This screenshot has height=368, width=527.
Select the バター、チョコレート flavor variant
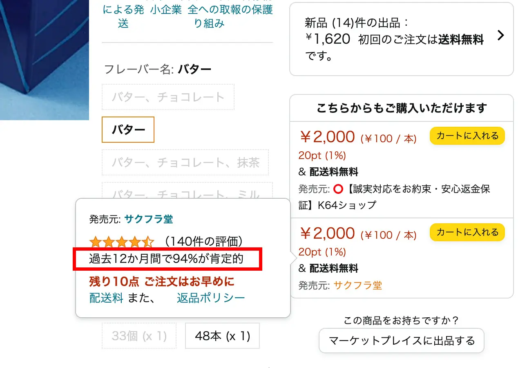click(167, 97)
